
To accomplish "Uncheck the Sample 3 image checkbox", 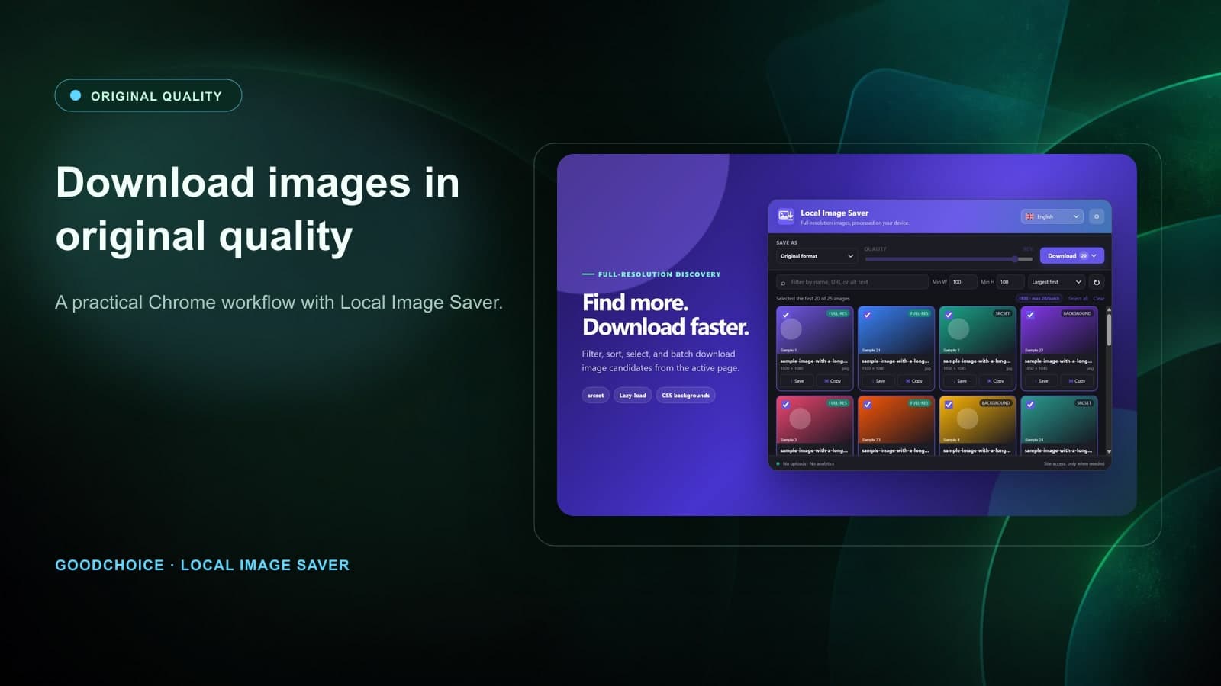I will [786, 405].
